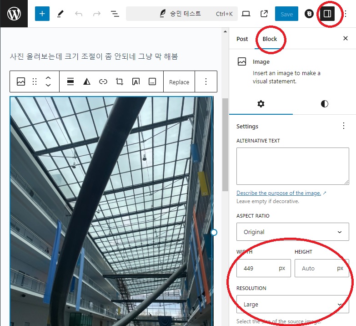Open block toolbar options three-dot menu
Viewport: 356px width, 326px height.
(x=206, y=82)
